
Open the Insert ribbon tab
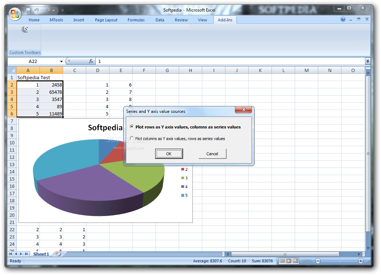click(79, 20)
